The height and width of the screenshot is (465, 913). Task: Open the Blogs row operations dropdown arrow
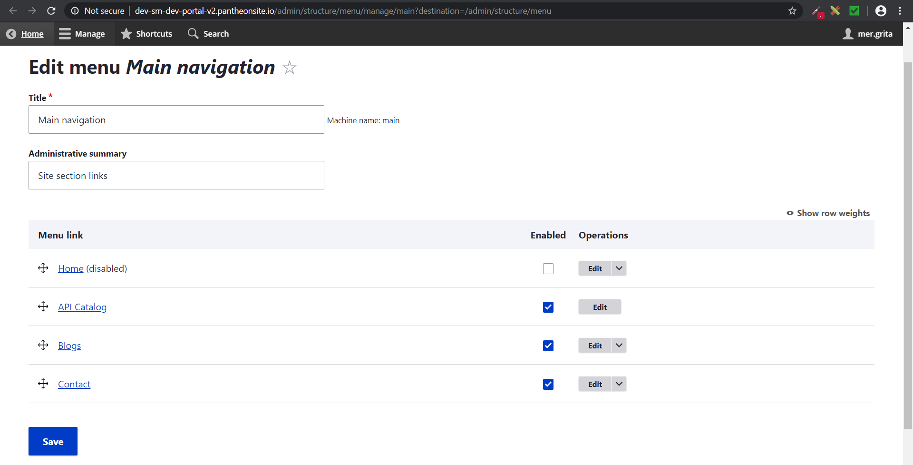[x=619, y=346]
